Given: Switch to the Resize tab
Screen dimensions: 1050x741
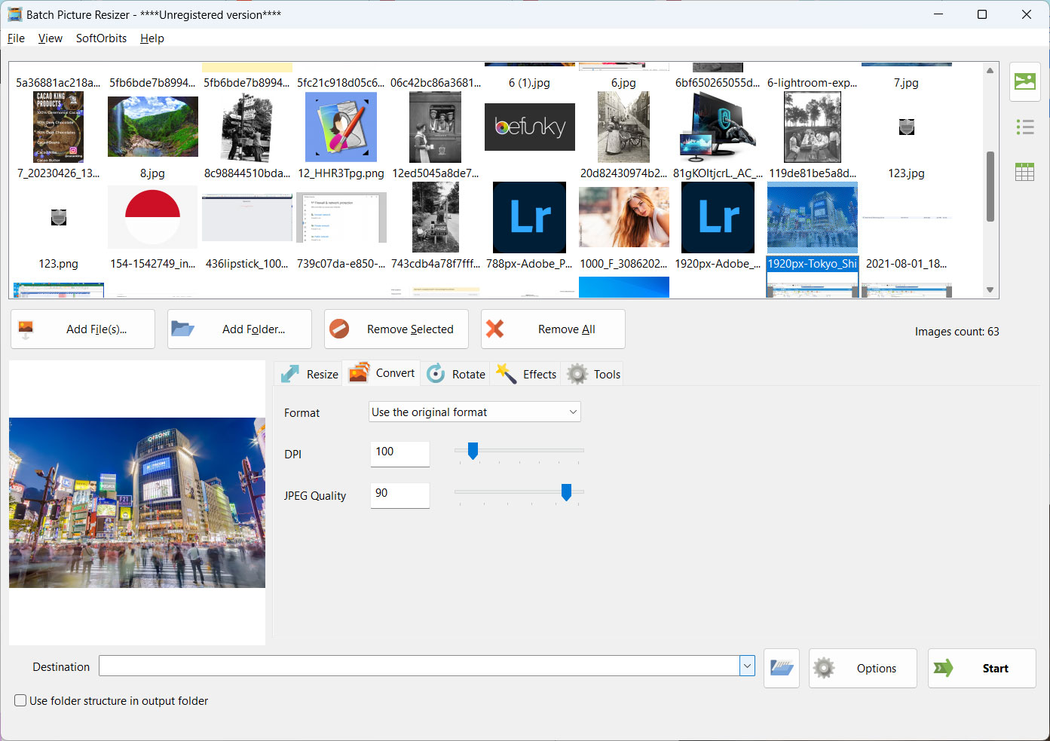Looking at the screenshot, I should click(309, 374).
